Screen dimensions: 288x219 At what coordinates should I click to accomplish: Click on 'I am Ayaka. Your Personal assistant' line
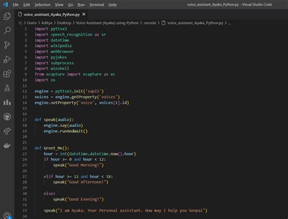tap(126, 210)
